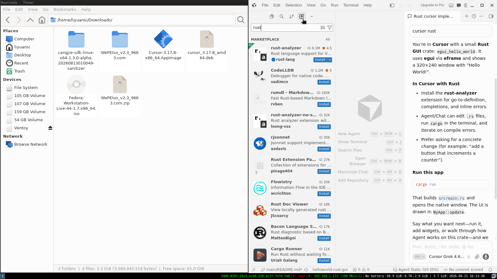Open Cursor's sidebar Search view
Image resolution: width=497 pixels, height=279 pixels.
(x=281, y=16)
